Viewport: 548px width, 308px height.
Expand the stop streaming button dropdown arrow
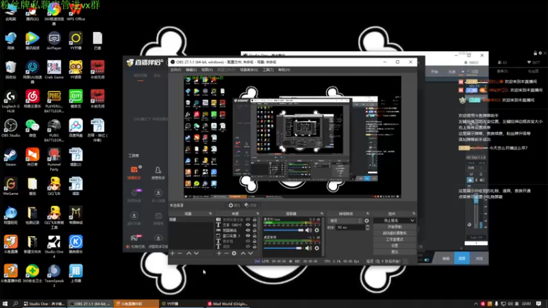(x=412, y=220)
